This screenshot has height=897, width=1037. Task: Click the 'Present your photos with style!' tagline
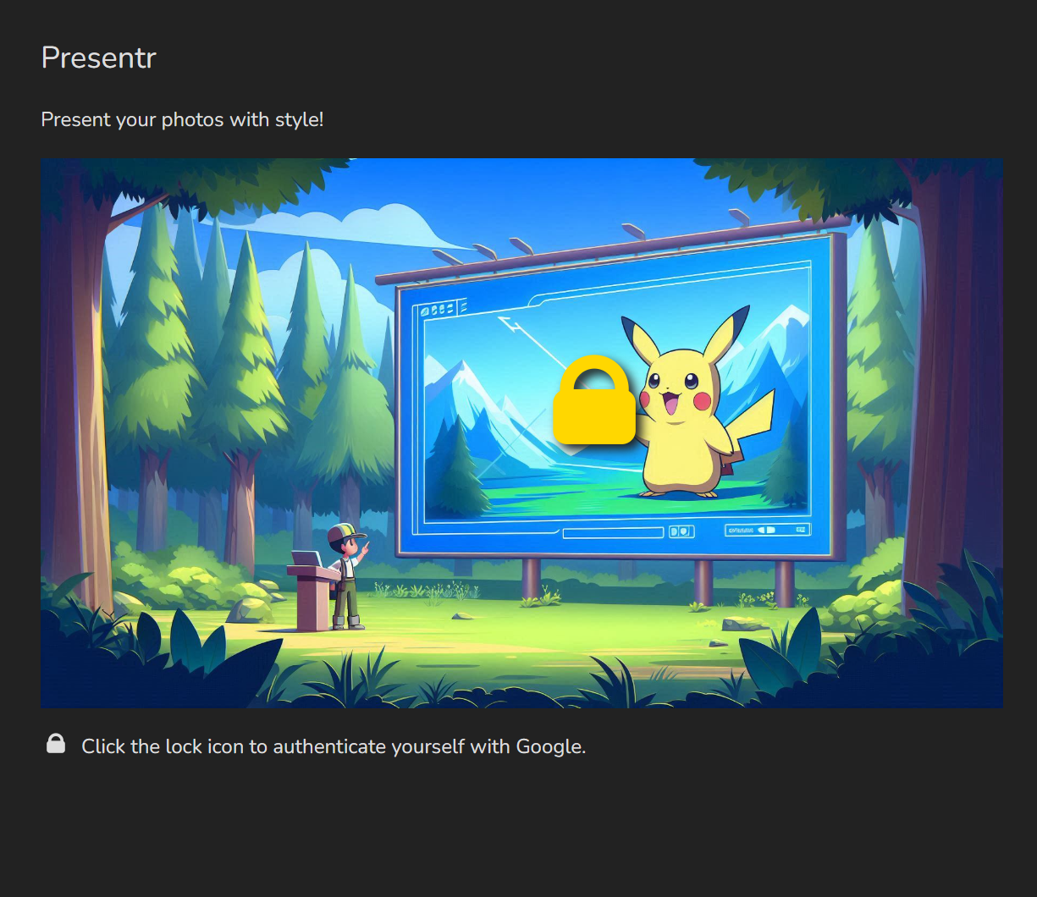(182, 119)
